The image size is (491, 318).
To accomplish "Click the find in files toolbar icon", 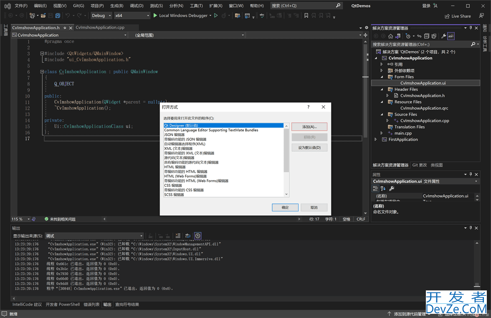I will coord(237,15).
